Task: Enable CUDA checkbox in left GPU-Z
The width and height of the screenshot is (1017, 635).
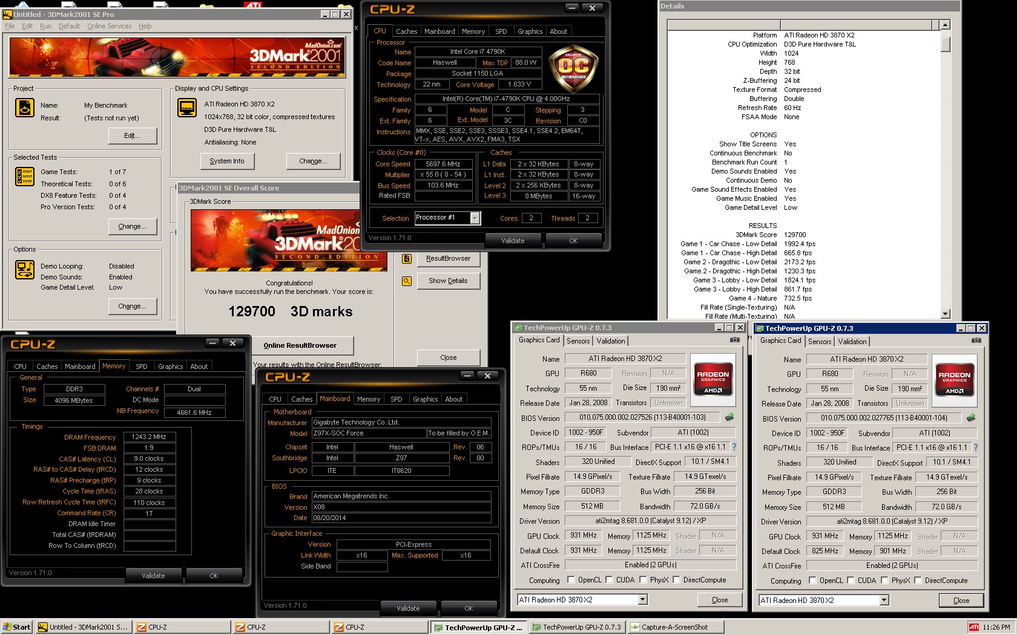Action: 609,580
